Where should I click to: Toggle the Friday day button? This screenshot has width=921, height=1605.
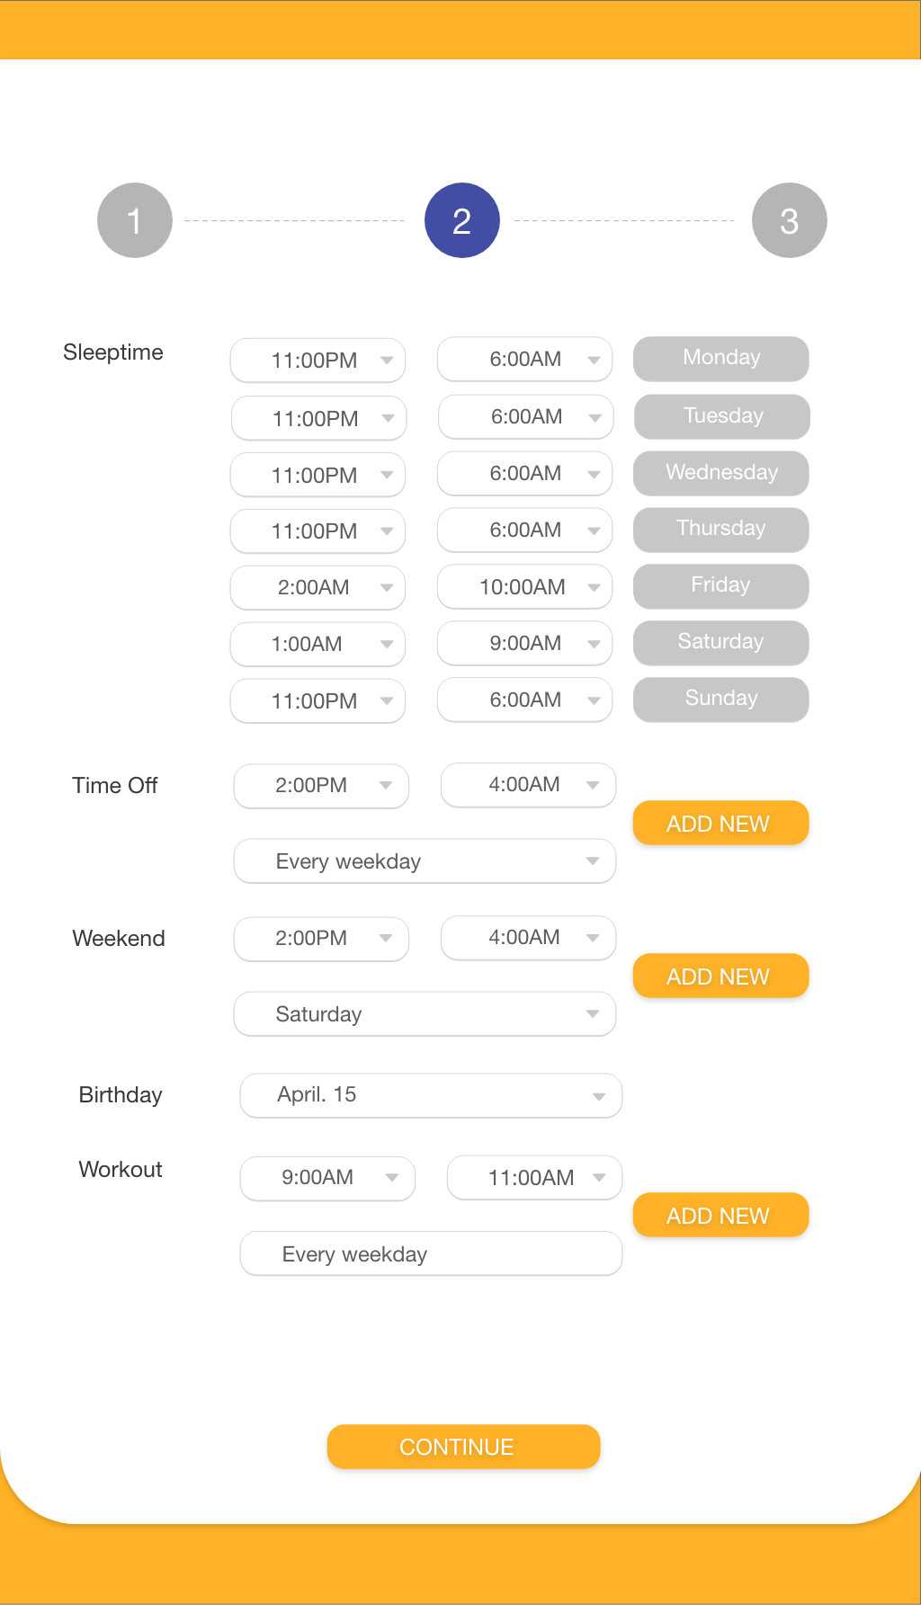(x=720, y=585)
